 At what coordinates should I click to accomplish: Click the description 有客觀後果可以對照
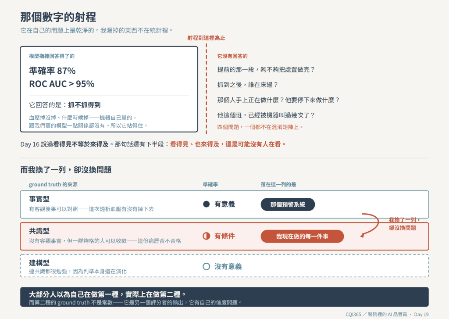[53, 209]
